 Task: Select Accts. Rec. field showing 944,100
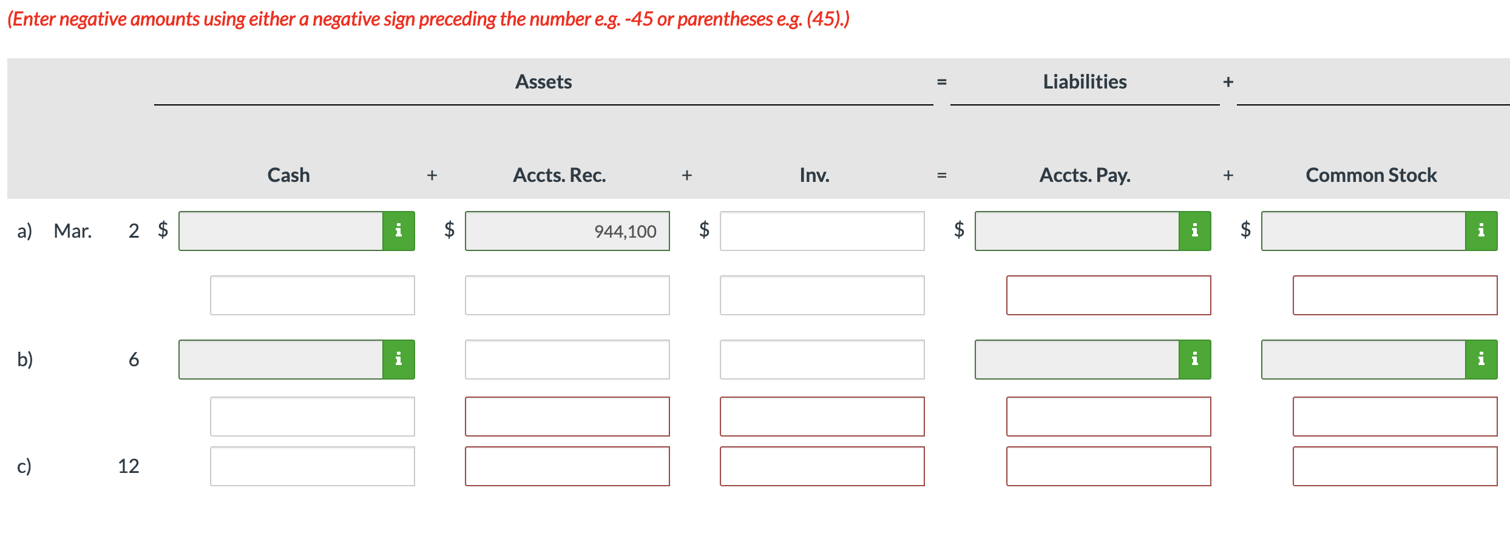point(567,231)
